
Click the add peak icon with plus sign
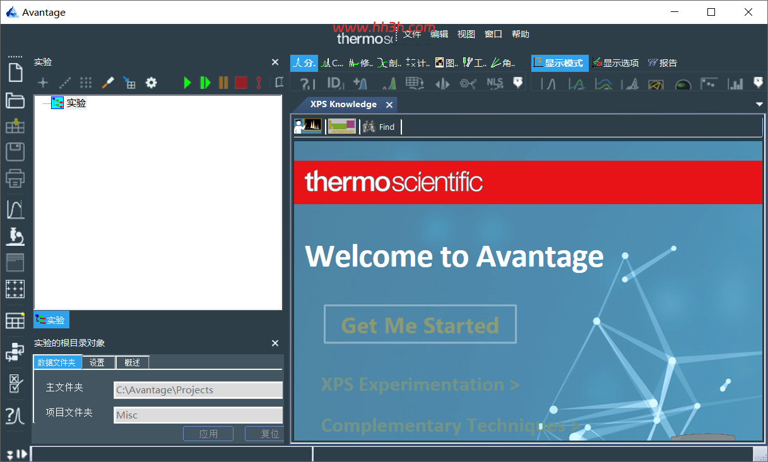point(361,84)
